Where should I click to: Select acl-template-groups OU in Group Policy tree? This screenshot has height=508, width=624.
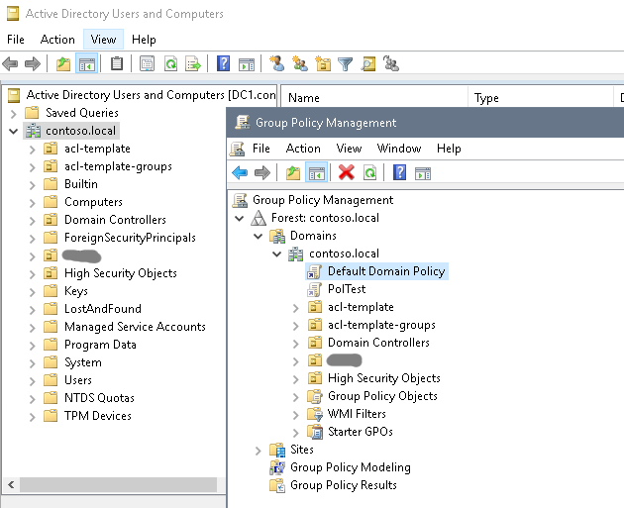click(381, 325)
